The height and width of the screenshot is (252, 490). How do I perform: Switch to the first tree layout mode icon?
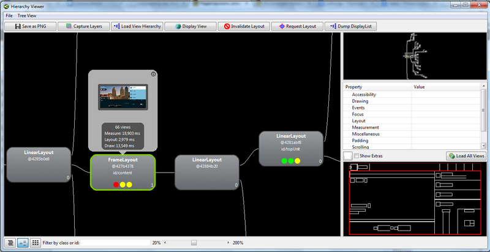tap(10, 243)
